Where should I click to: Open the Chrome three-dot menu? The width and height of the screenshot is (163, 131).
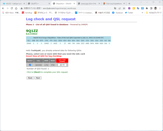(160, 8)
